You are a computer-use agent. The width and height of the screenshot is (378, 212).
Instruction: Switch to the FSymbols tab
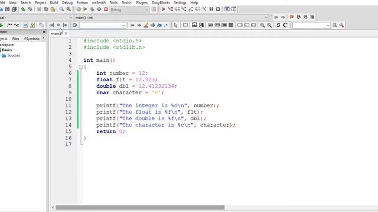point(31,38)
